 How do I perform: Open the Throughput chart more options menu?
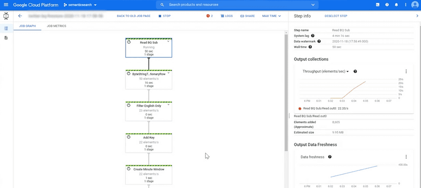point(406,71)
